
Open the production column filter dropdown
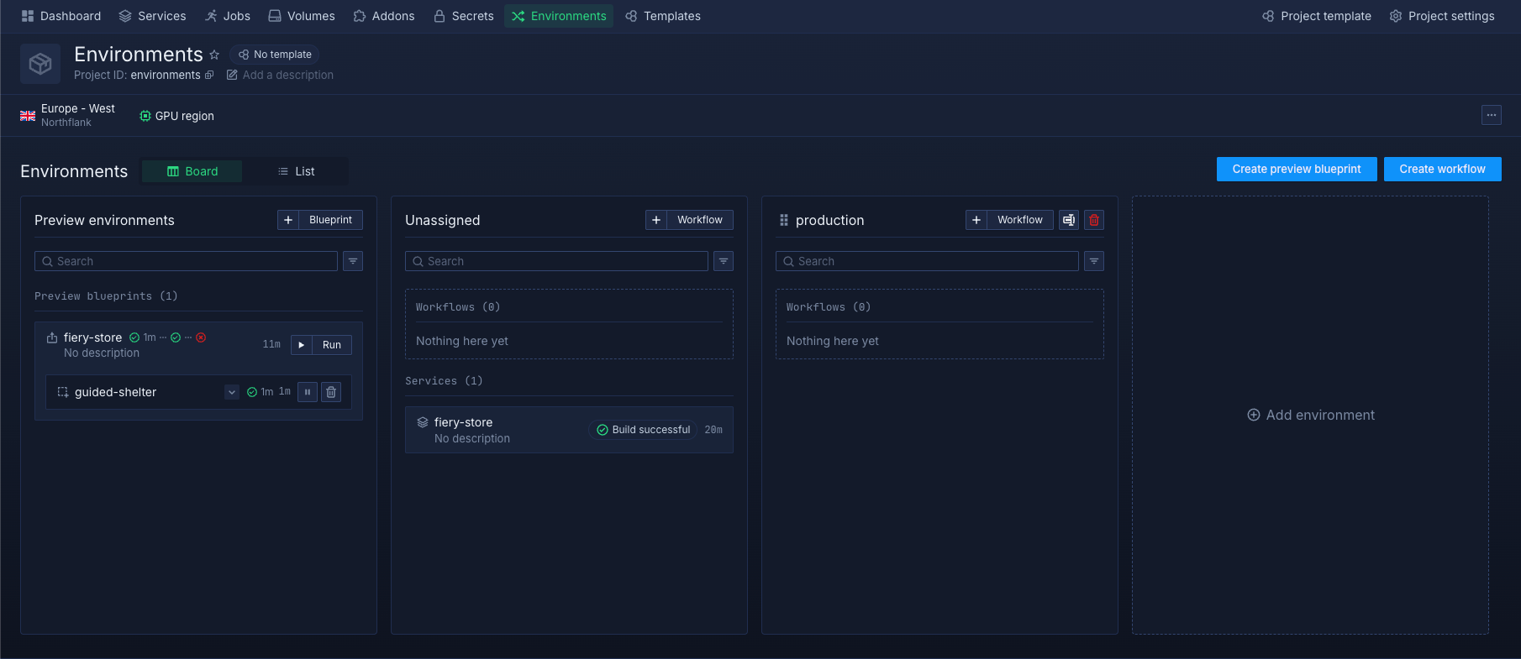[x=1093, y=261]
